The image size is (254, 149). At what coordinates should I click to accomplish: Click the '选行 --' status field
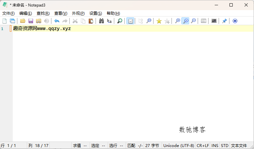click(117, 146)
